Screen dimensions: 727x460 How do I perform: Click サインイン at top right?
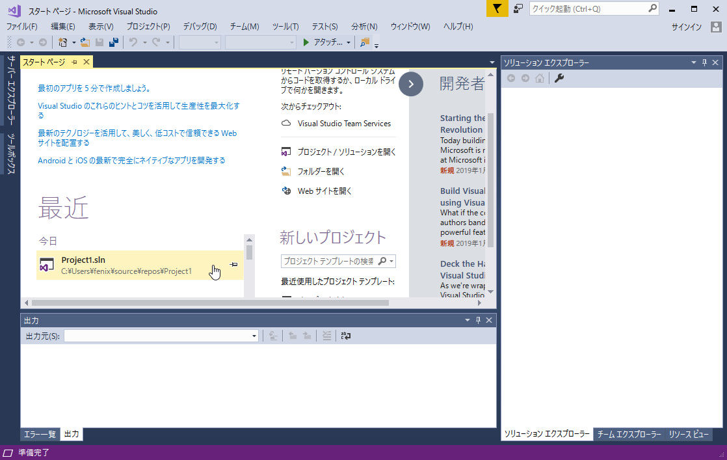[687, 27]
